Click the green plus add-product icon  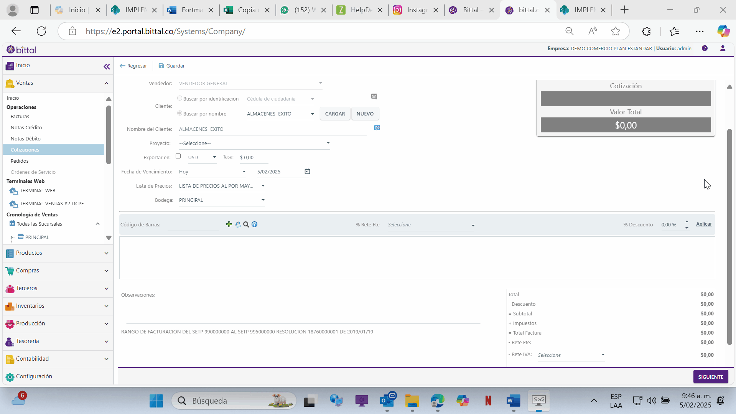pyautogui.click(x=229, y=224)
